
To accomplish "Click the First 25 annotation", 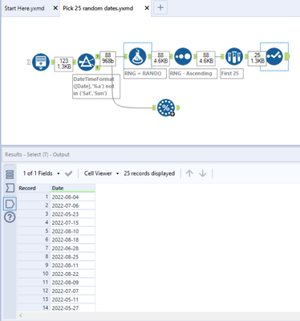I will pos(232,74).
